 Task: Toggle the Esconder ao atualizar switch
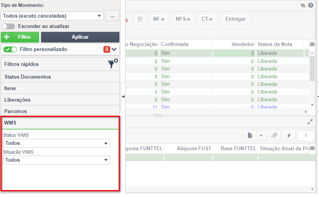pyautogui.click(x=8, y=26)
